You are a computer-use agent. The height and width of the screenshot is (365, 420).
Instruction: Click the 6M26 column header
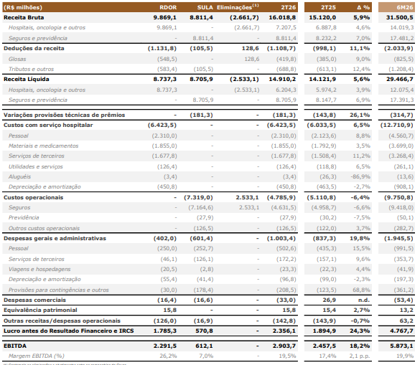(x=405, y=7)
